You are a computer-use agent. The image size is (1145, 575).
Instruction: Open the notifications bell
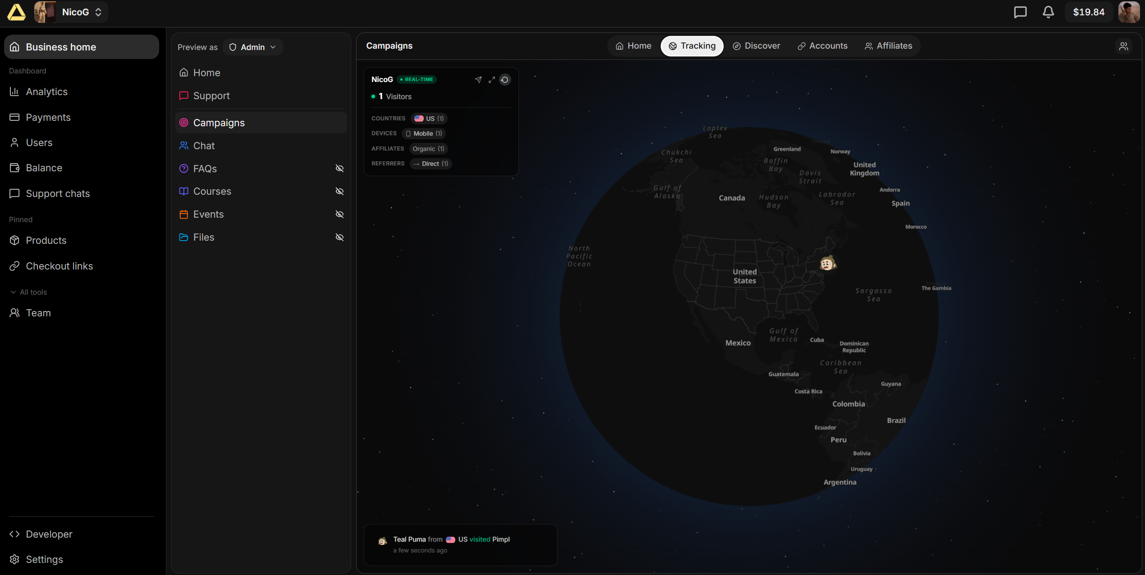[x=1048, y=12]
